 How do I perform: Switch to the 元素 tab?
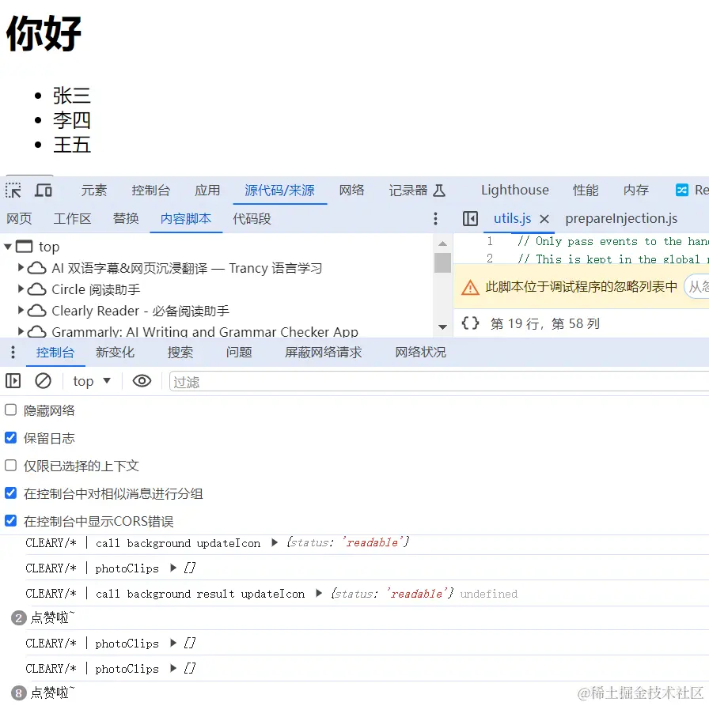click(x=94, y=191)
